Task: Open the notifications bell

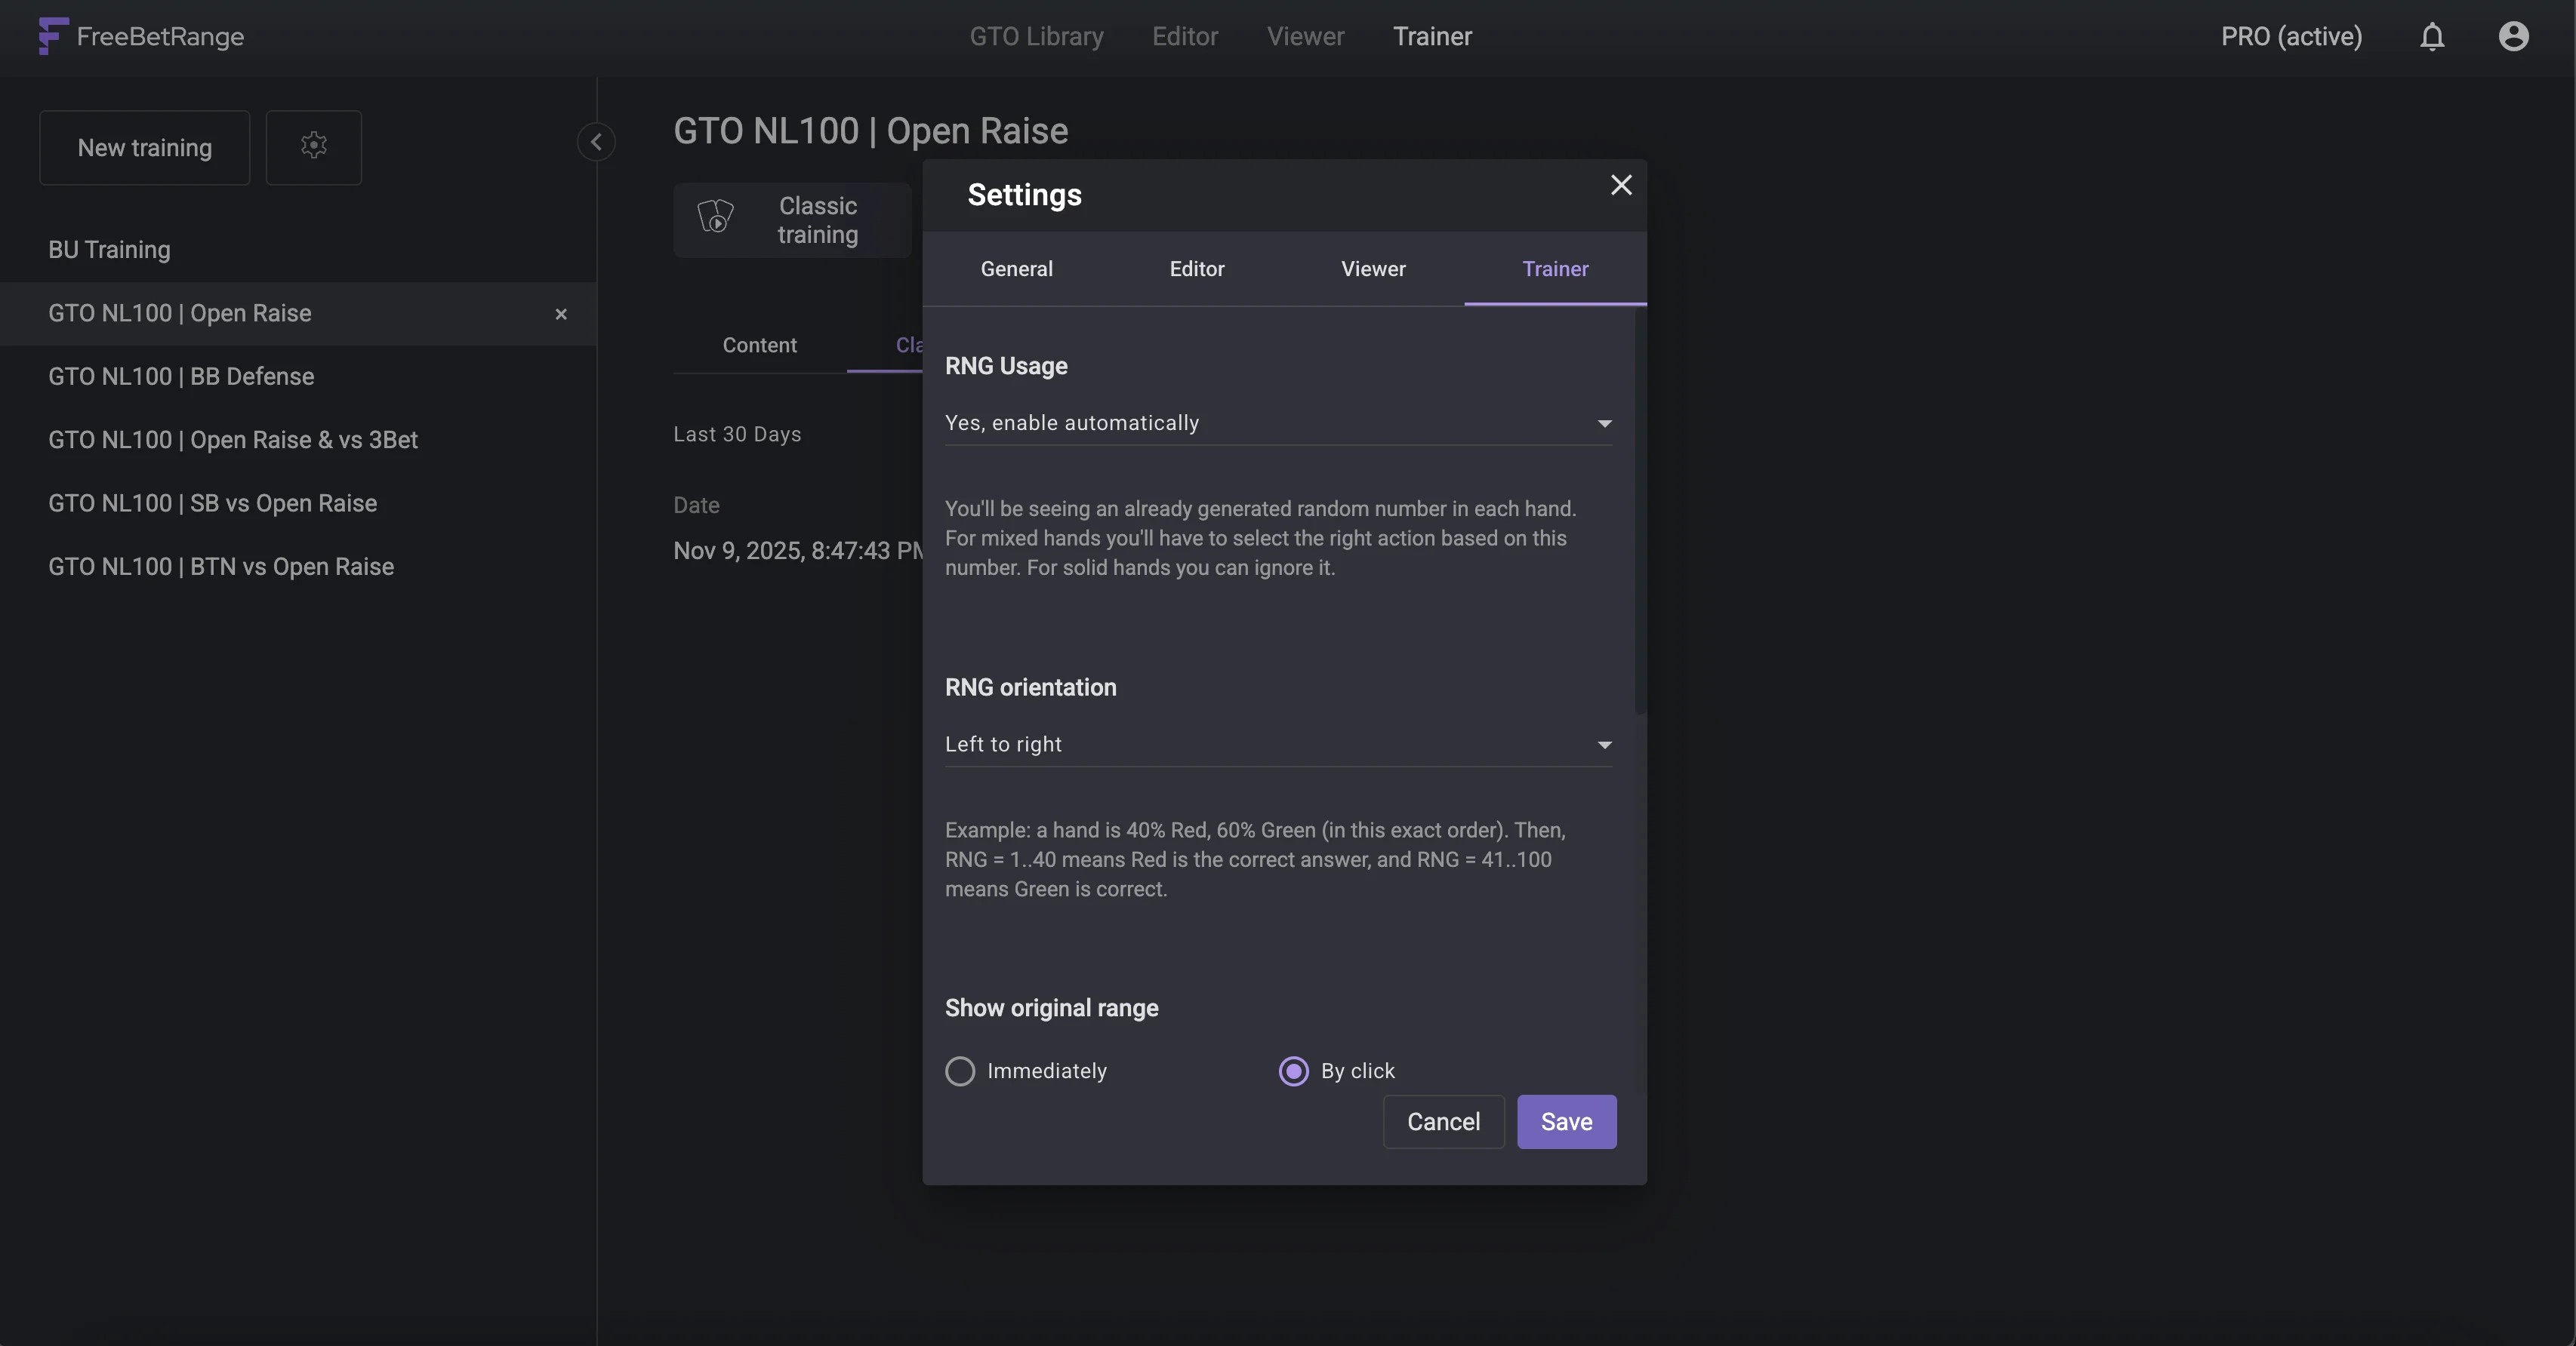Action: (2432, 37)
